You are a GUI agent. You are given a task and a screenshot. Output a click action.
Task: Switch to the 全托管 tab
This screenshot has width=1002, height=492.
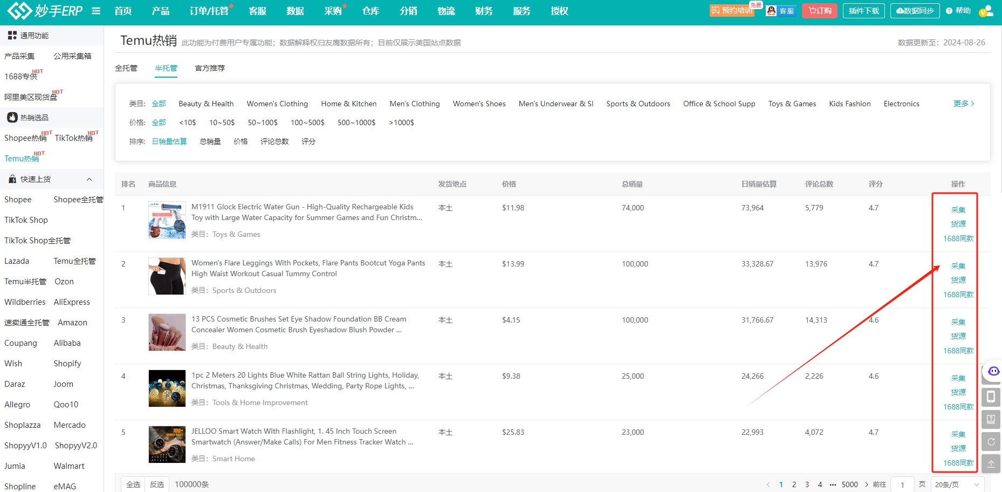(126, 68)
